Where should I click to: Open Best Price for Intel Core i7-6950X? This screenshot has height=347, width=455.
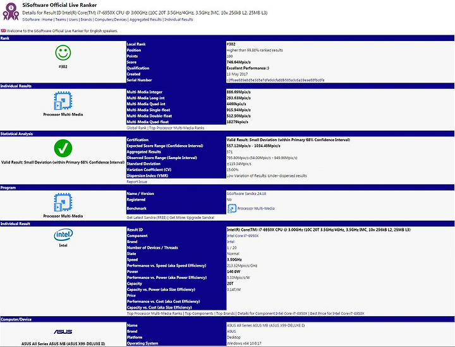pyautogui.click(x=337, y=314)
